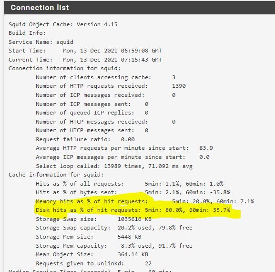Image resolution: width=275 pixels, height=272 pixels.
Task: Click the Start Time timestamp
Action: click(112, 51)
